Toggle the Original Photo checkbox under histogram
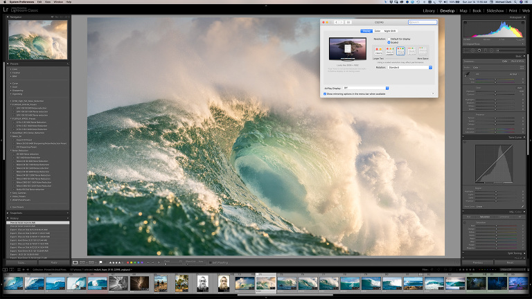This screenshot has width=532, height=299. 465,44
